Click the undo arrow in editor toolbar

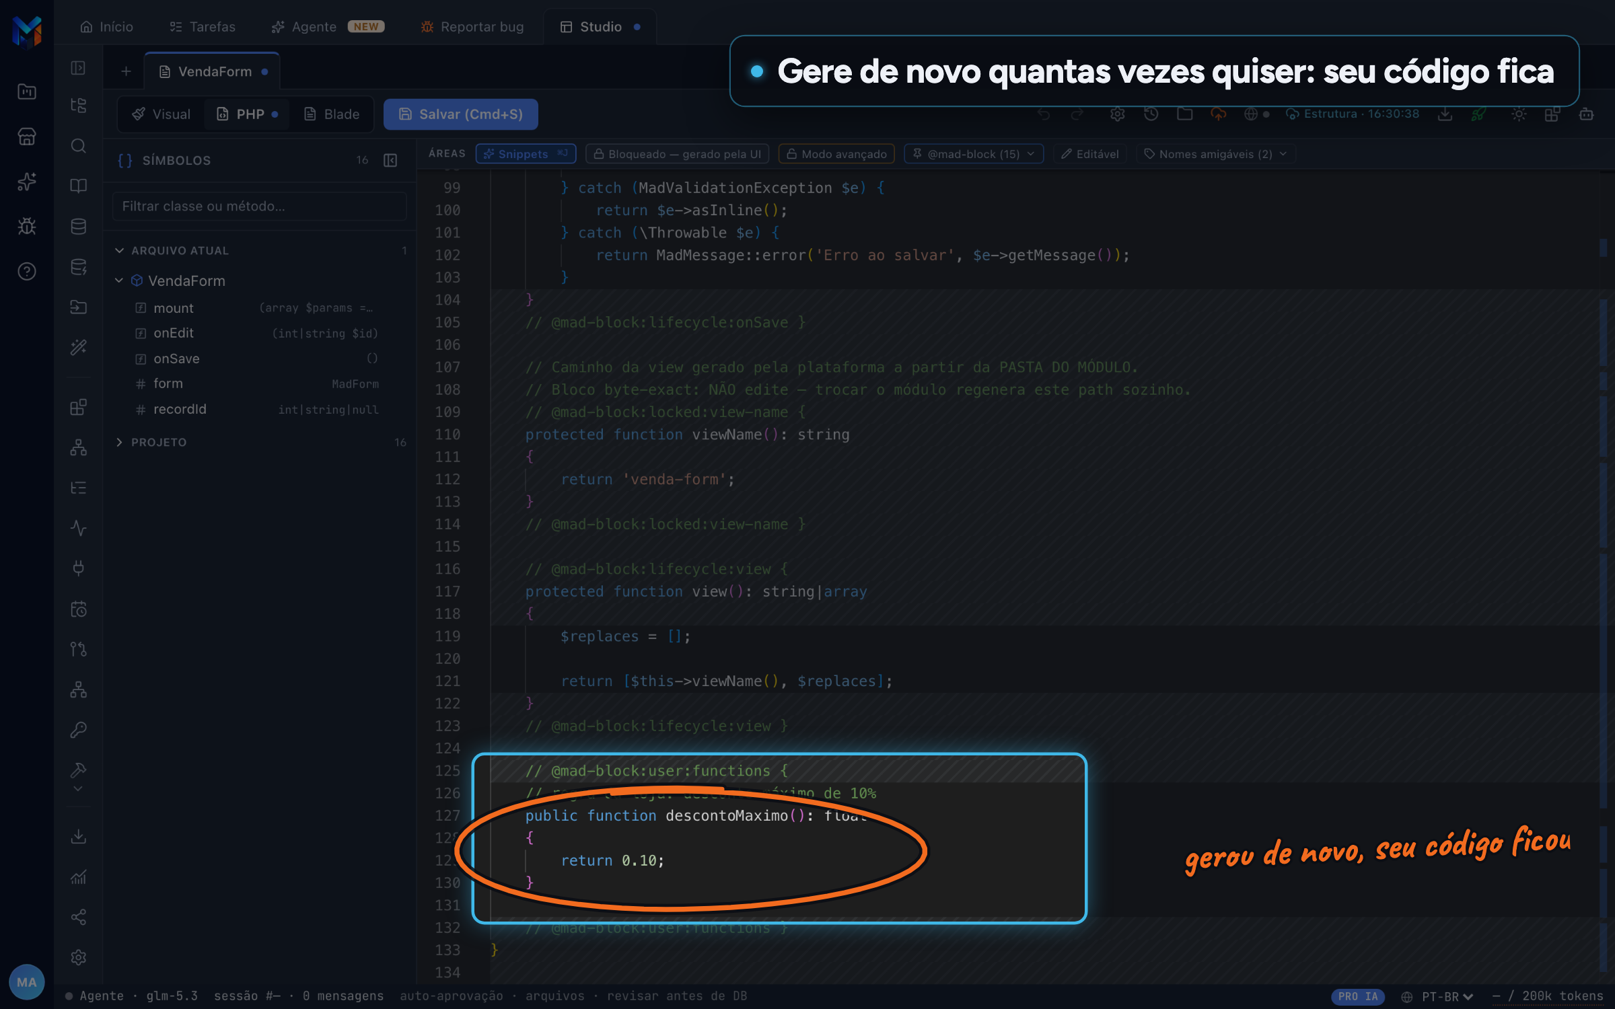click(1044, 114)
